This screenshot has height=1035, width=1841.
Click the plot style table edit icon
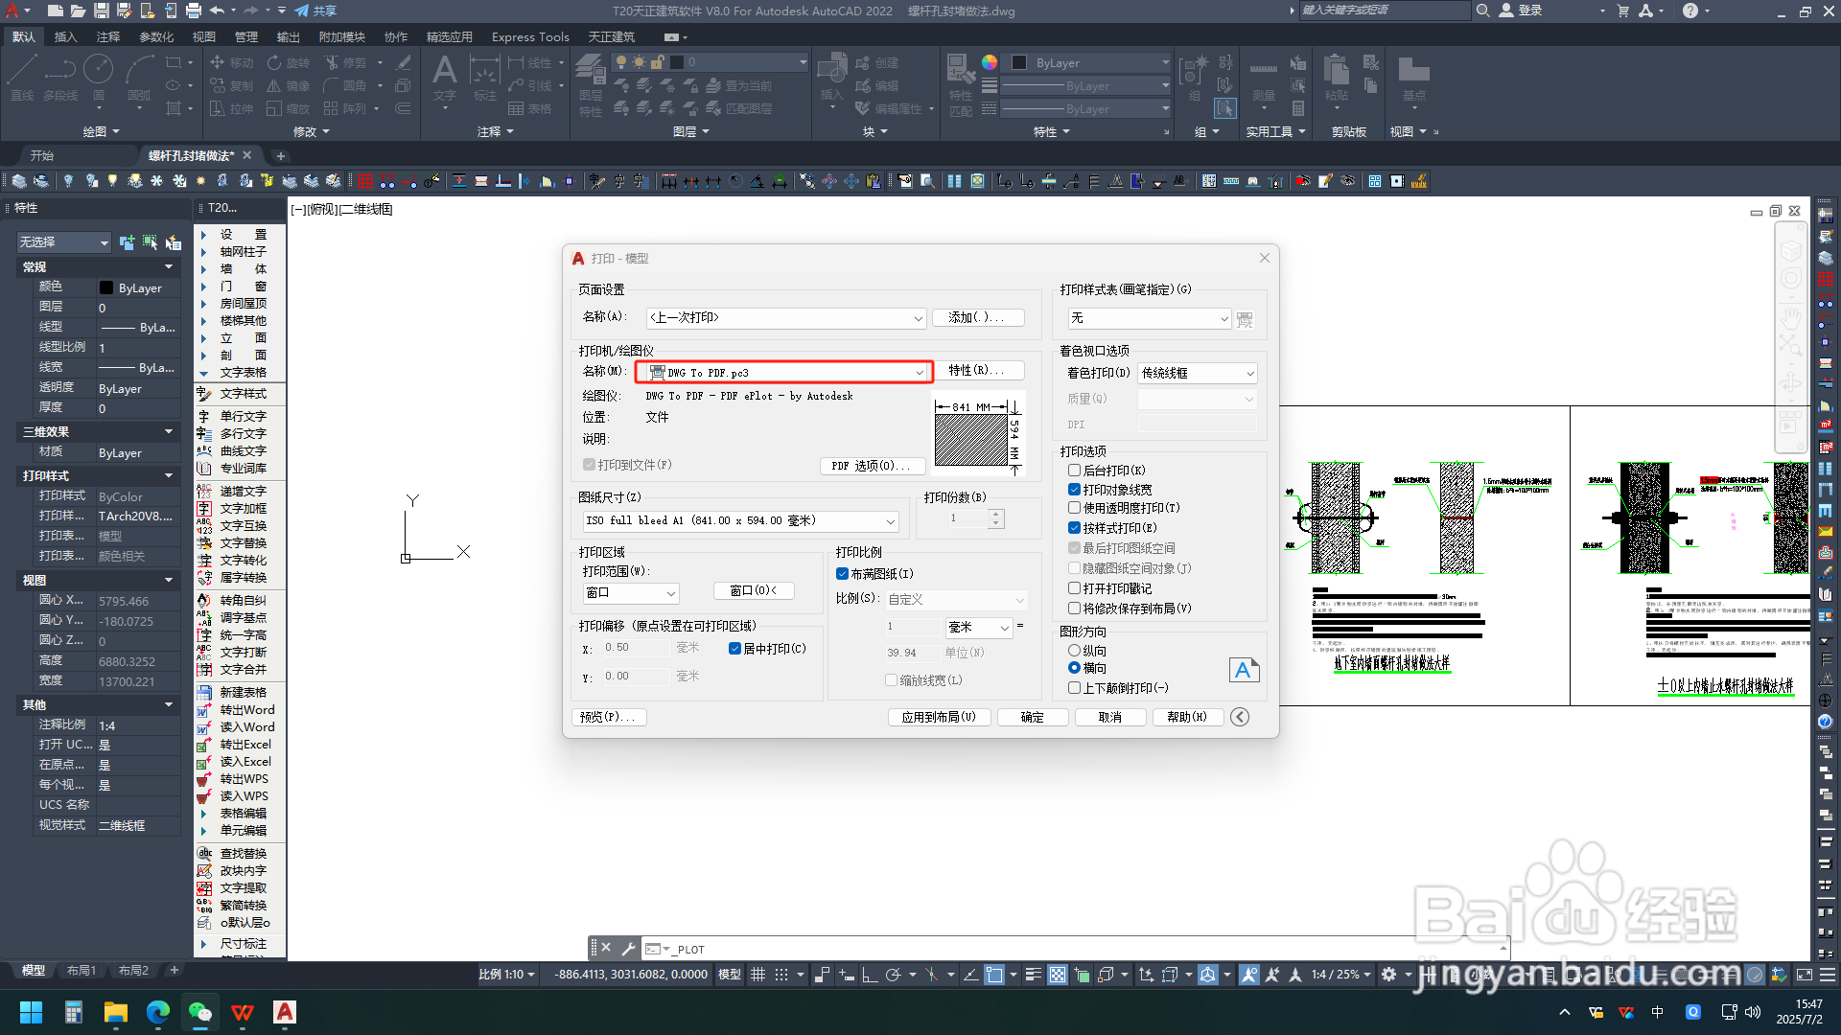[1245, 319]
